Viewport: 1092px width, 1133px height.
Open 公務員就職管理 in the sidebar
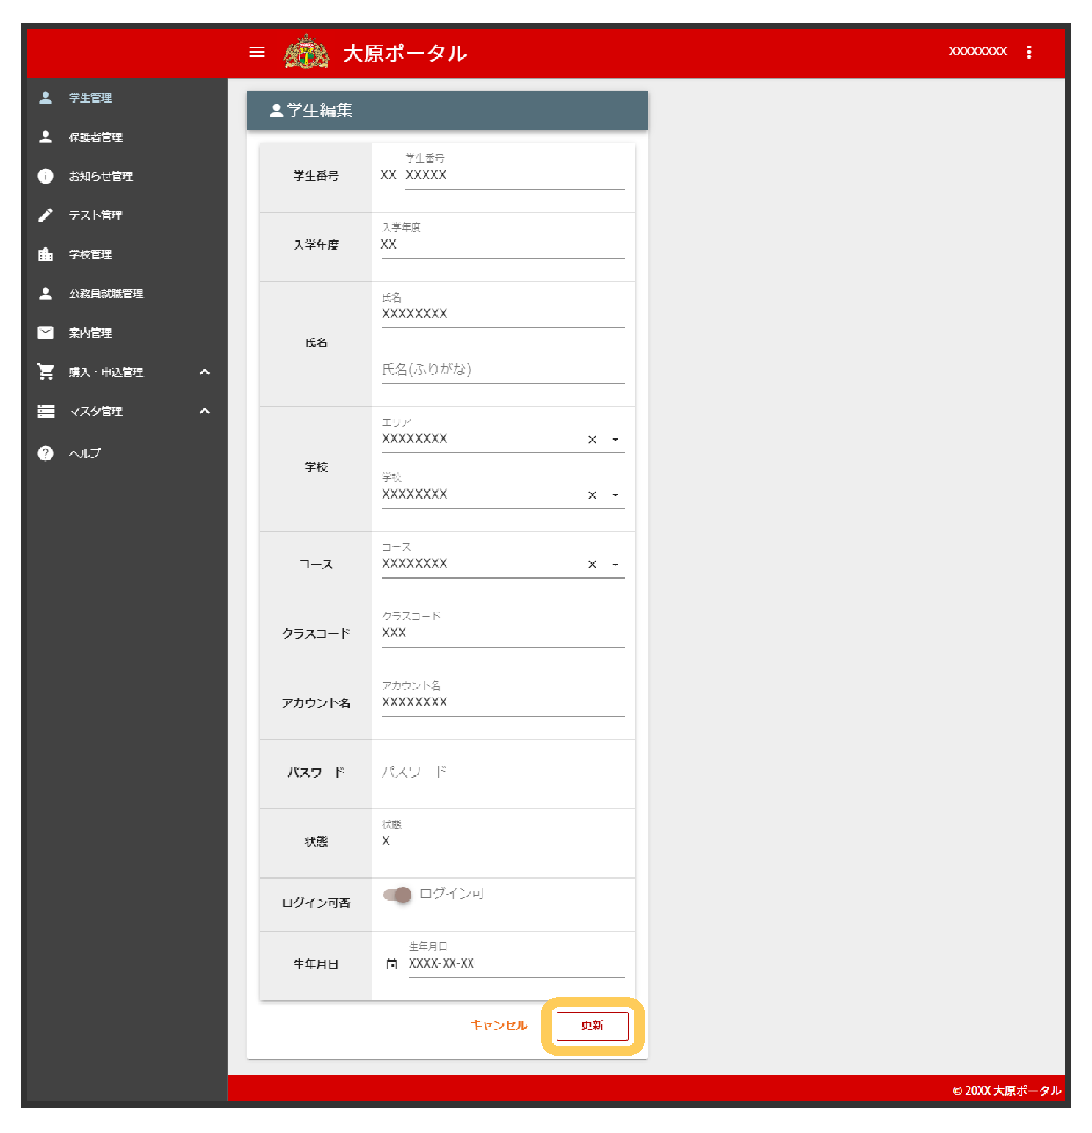coord(127,294)
